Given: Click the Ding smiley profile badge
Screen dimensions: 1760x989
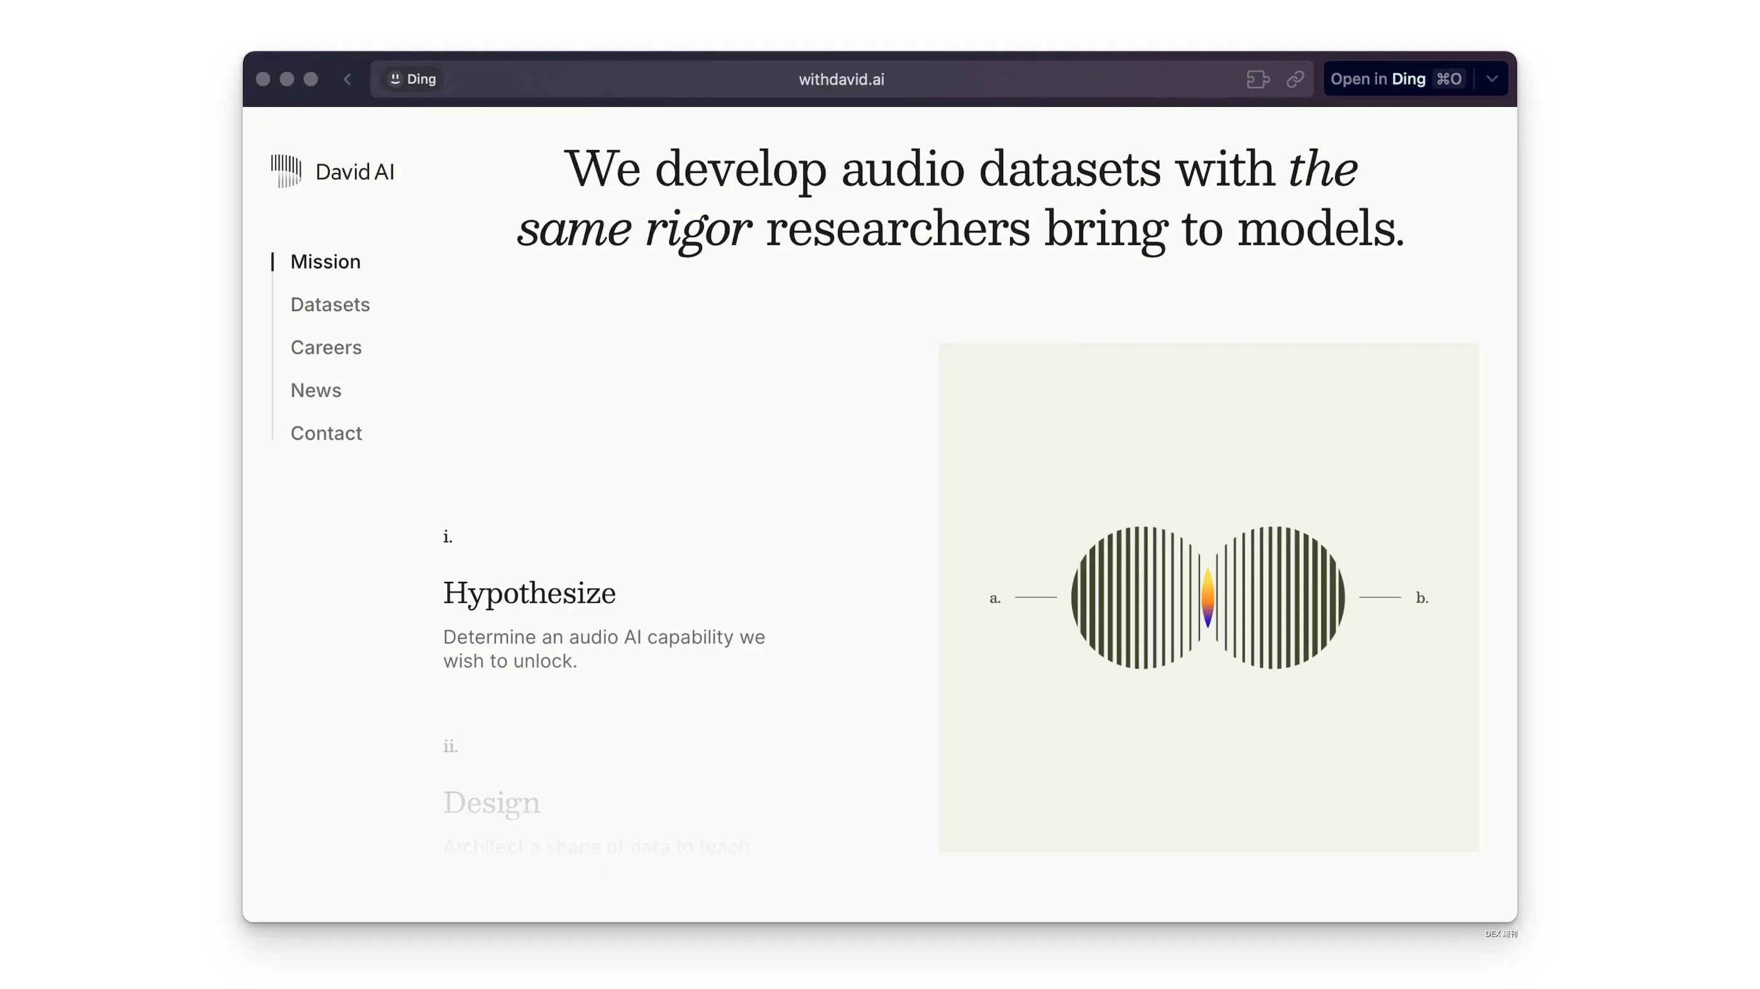Looking at the screenshot, I should coord(413,79).
